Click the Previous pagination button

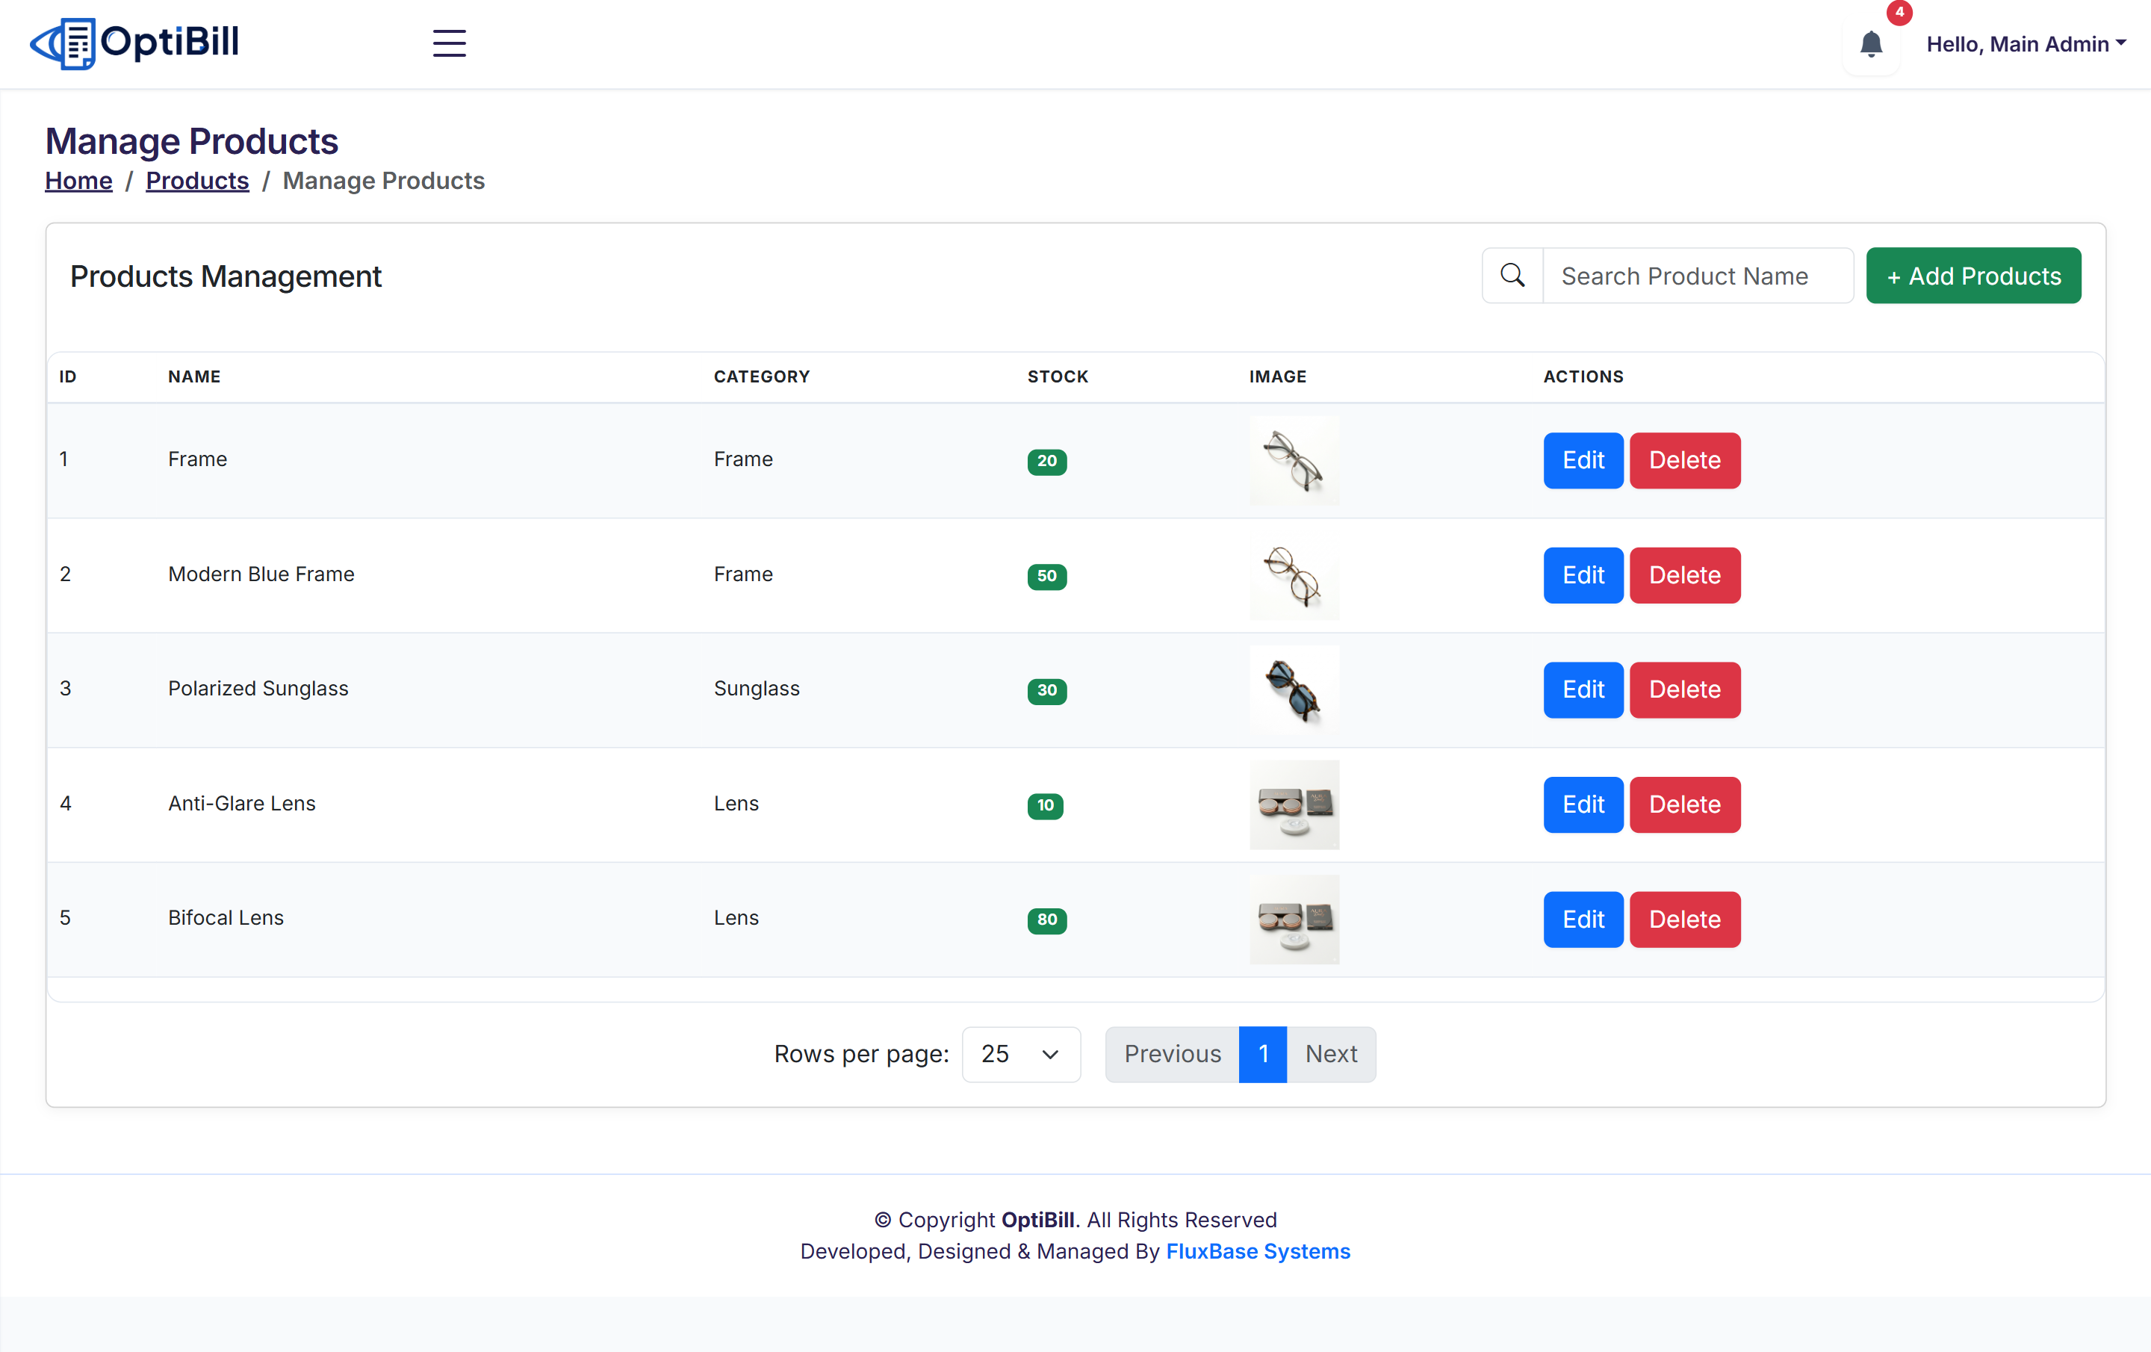tap(1172, 1053)
